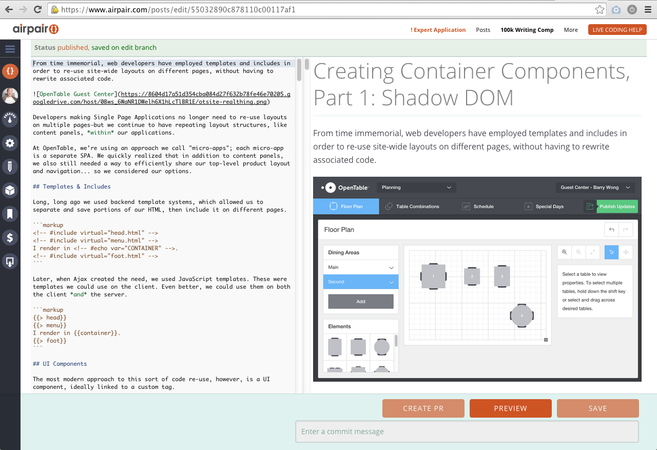The image size is (657, 450).
Task: Click the dollar sign sidebar icon
Action: pos(10,237)
